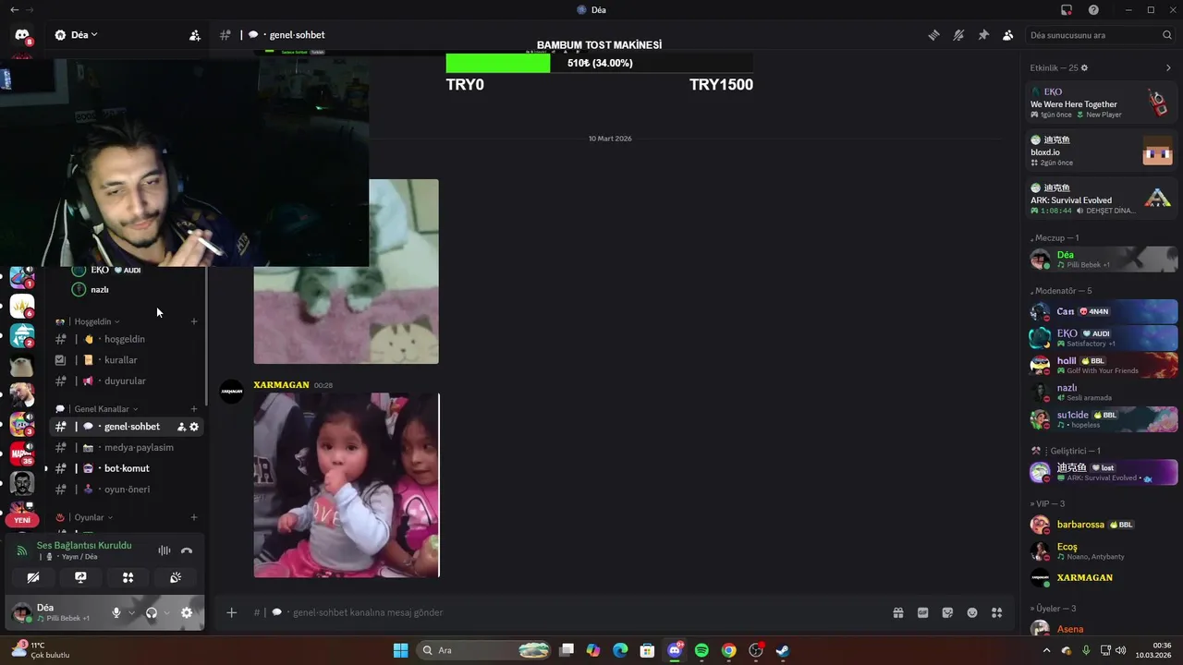
Task: Open the soundboard icon in voice panel
Action: point(176,577)
